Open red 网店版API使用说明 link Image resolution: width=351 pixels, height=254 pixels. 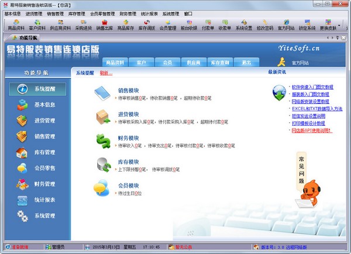pyautogui.click(x=312, y=130)
